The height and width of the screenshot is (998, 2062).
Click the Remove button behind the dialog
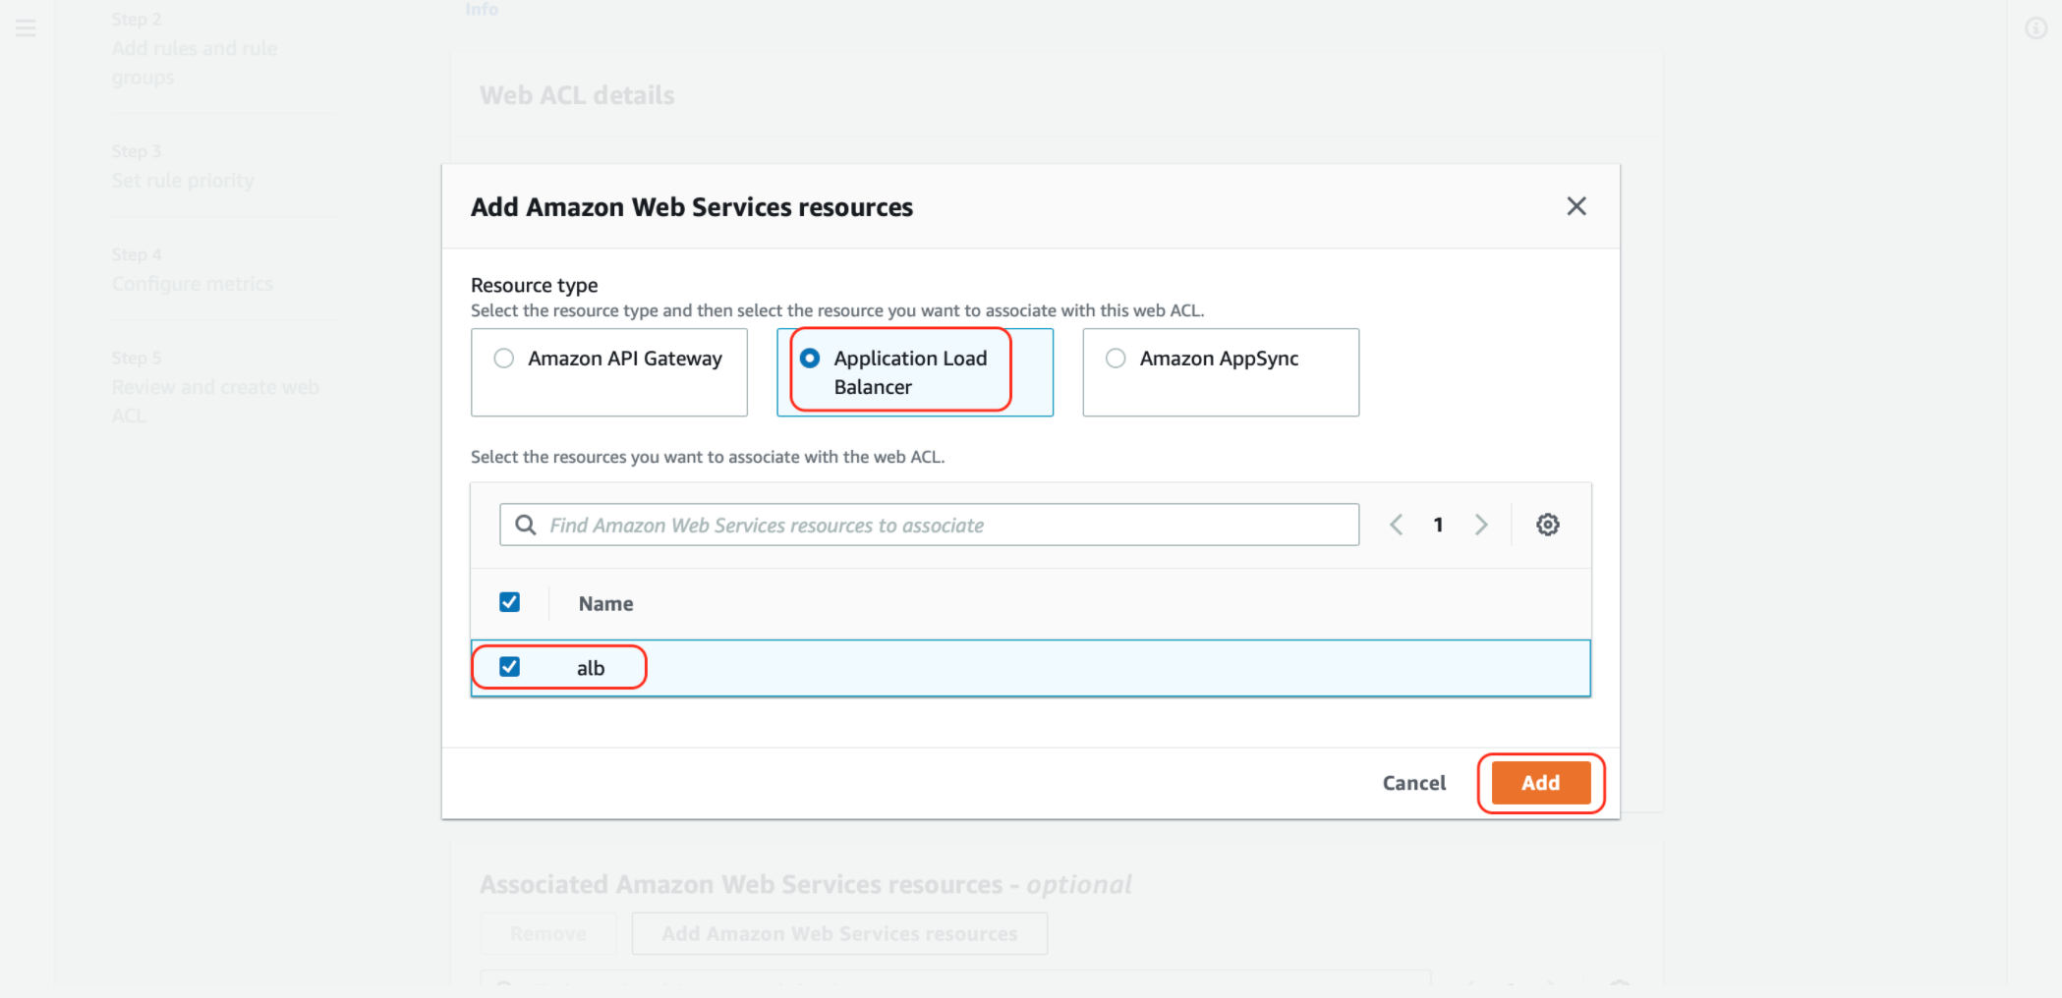[548, 933]
